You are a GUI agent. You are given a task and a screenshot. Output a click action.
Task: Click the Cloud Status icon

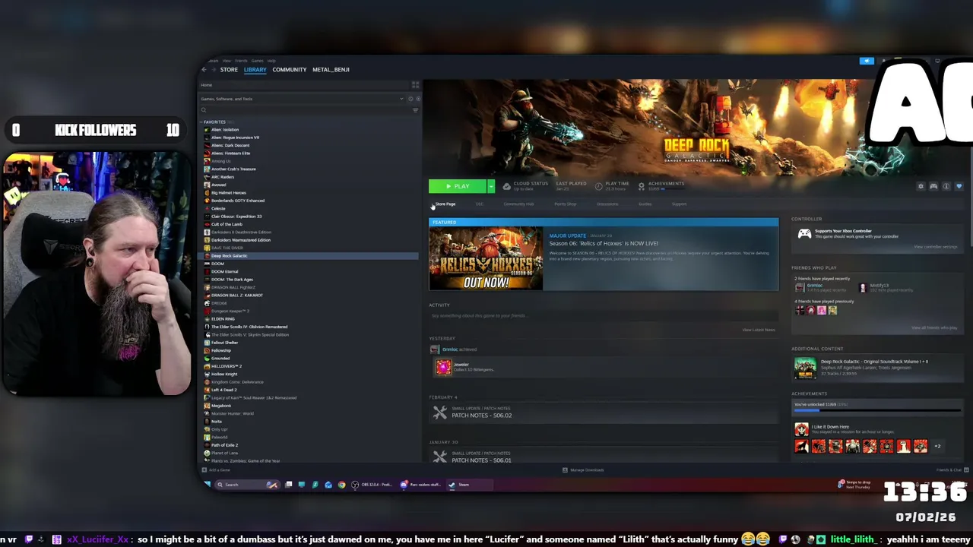pyautogui.click(x=506, y=186)
